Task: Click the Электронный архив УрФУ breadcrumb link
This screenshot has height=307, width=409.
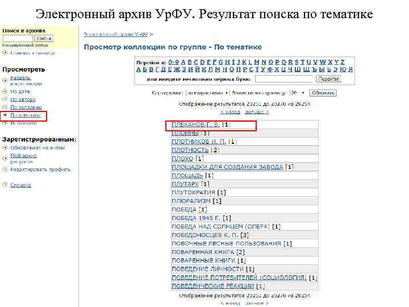Action: [116, 34]
